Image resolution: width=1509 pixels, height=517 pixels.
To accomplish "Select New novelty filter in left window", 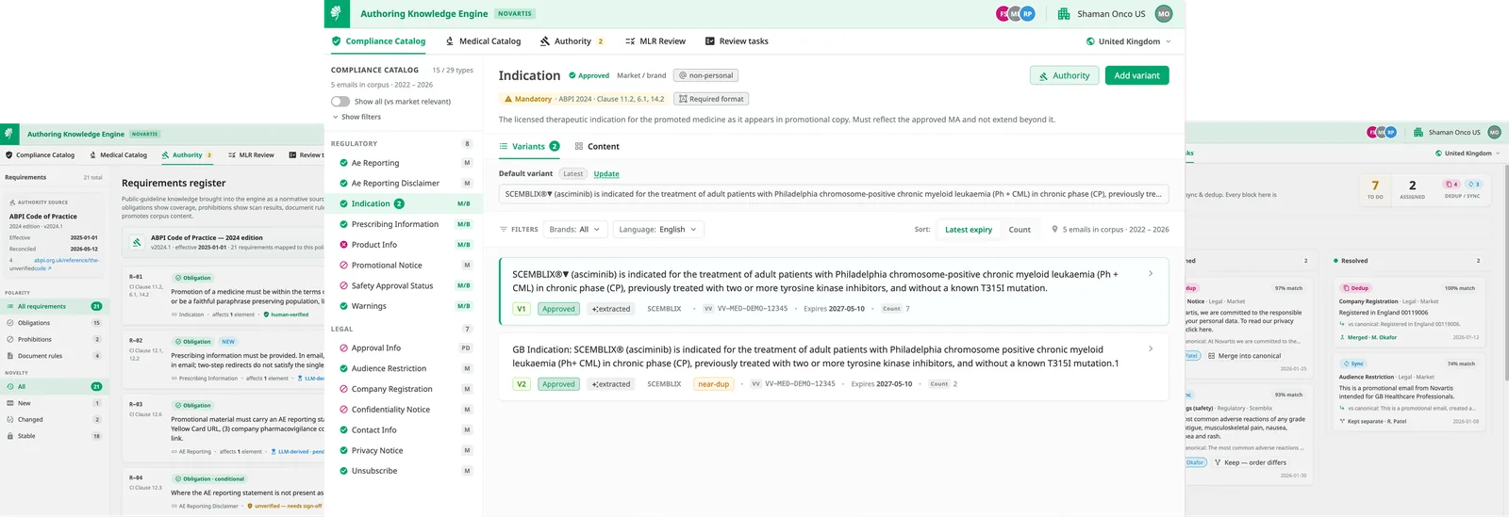I will tap(55, 403).
